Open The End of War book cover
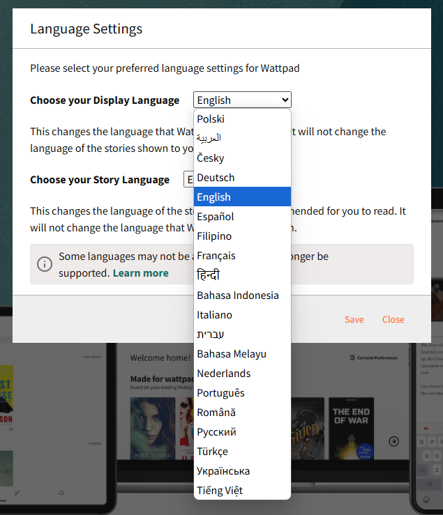Screen dimensions: 443x515 [351, 429]
